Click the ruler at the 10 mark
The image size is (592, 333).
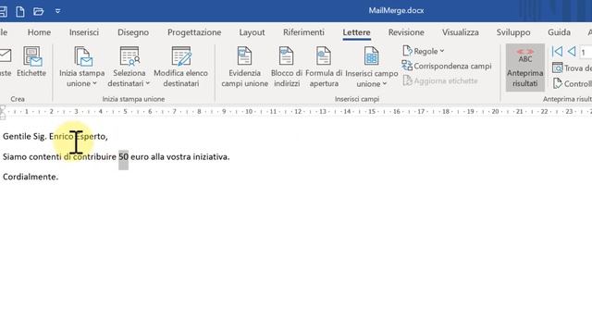point(249,111)
